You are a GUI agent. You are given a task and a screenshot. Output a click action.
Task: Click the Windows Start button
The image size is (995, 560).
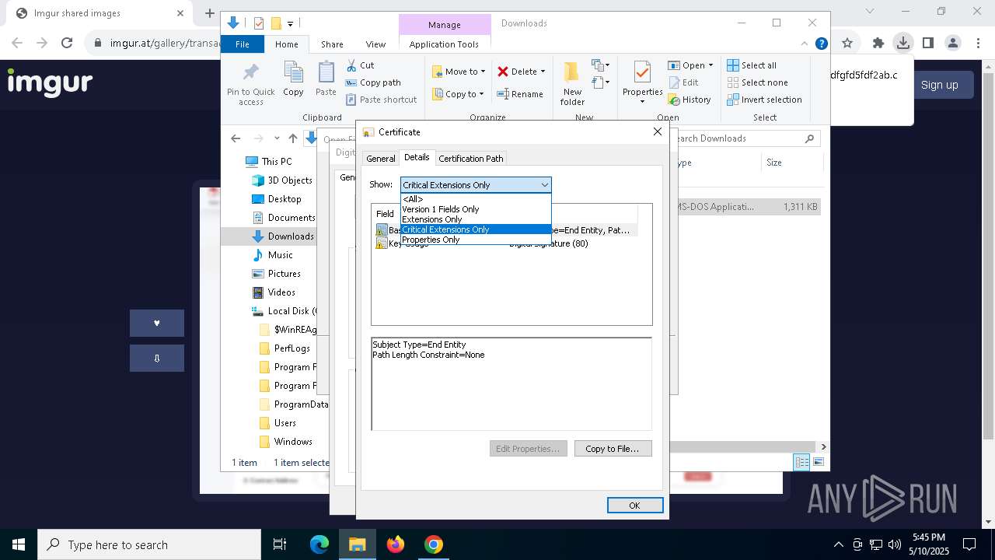19,544
